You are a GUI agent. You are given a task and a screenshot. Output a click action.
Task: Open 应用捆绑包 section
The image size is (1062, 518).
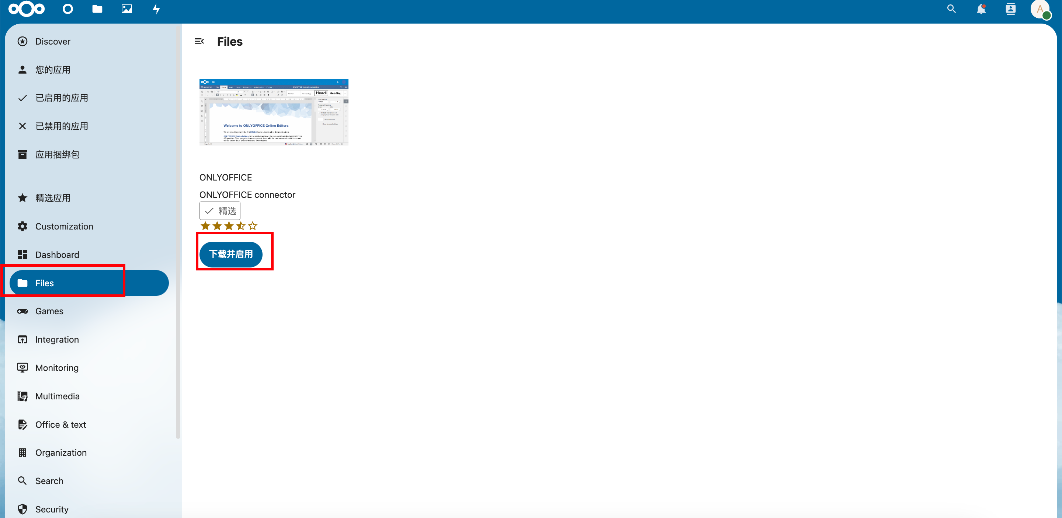coord(89,154)
